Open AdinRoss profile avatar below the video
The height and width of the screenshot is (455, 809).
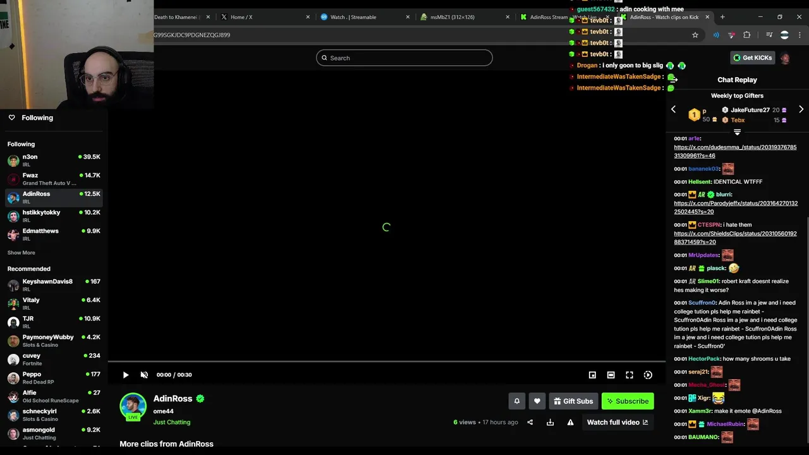[x=133, y=407]
